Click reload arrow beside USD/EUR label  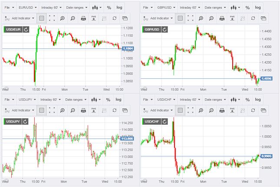coord(26,29)
